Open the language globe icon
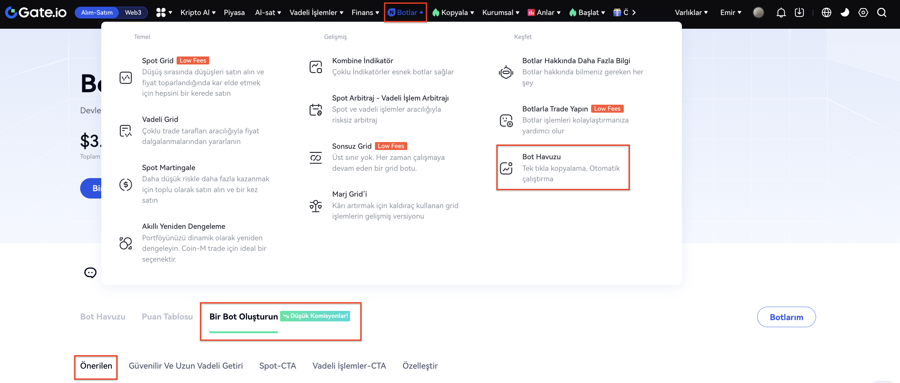900x383 pixels. (x=826, y=12)
